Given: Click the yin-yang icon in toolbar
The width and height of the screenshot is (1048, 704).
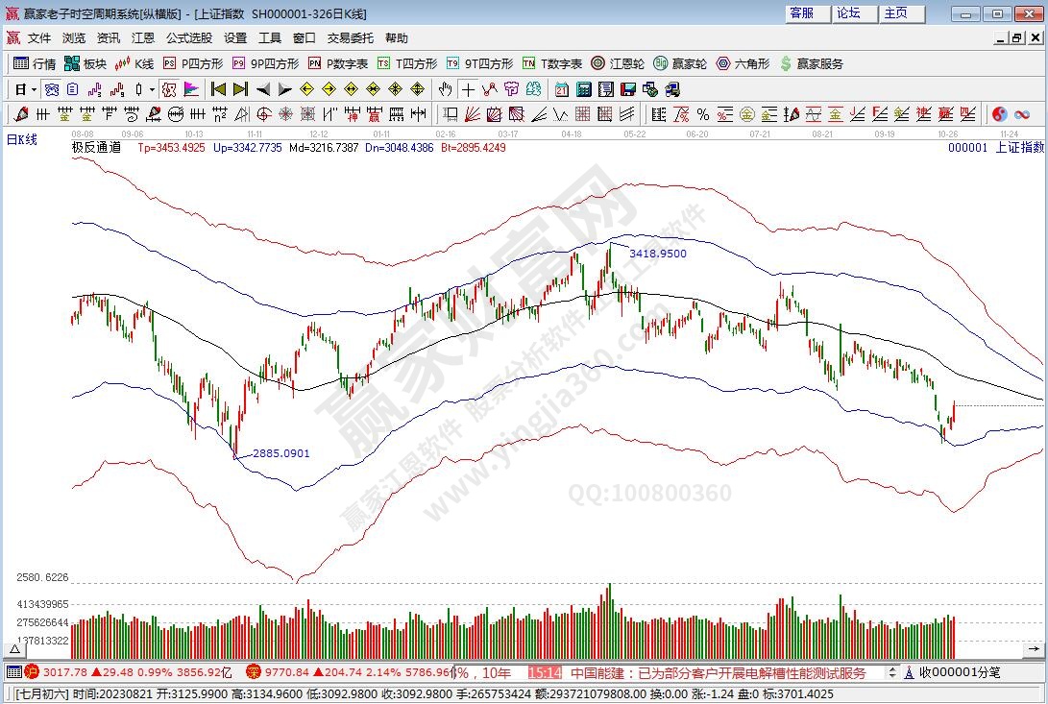Looking at the screenshot, I should 999,114.
